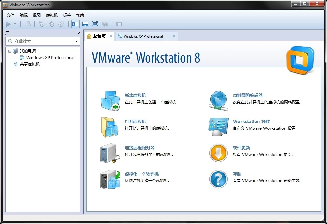
Task: Click the 在此搜索 search field
Action: (x=43, y=41)
